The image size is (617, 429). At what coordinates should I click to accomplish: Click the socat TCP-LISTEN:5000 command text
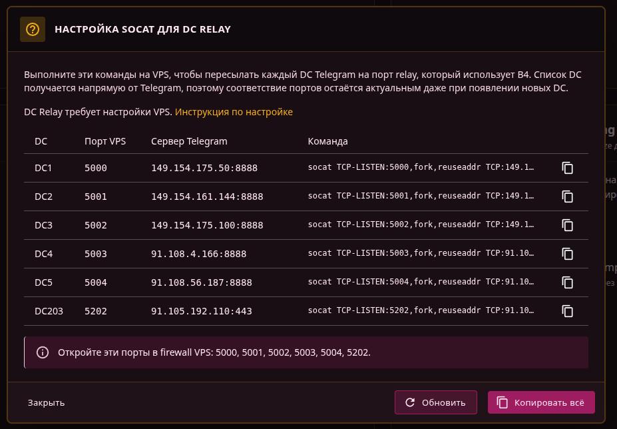pos(421,167)
